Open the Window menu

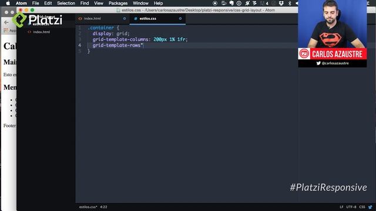(x=140, y=3)
